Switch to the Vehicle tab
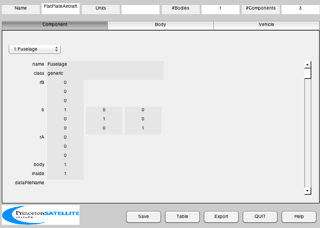The width and height of the screenshot is (320, 228). click(x=267, y=25)
